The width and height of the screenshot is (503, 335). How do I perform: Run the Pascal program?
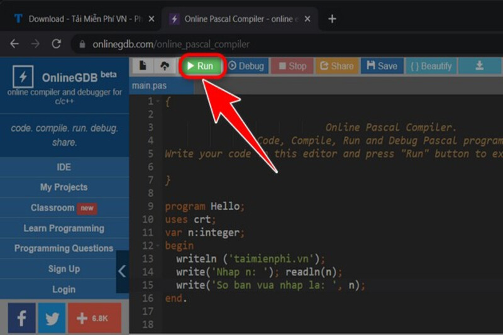(201, 65)
